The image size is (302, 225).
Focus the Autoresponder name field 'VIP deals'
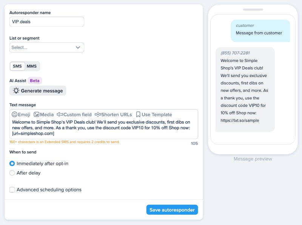point(47,22)
